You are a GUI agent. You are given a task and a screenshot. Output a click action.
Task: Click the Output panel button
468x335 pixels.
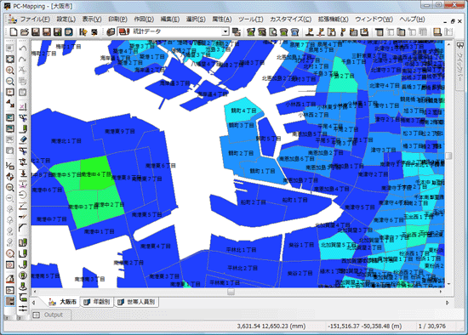(51, 315)
